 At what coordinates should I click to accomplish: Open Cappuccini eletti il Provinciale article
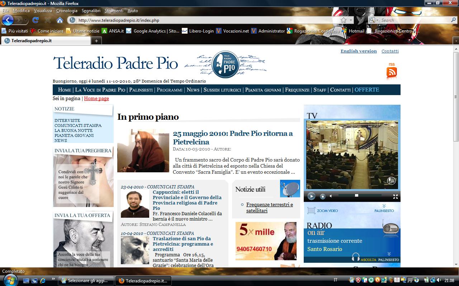click(x=187, y=200)
